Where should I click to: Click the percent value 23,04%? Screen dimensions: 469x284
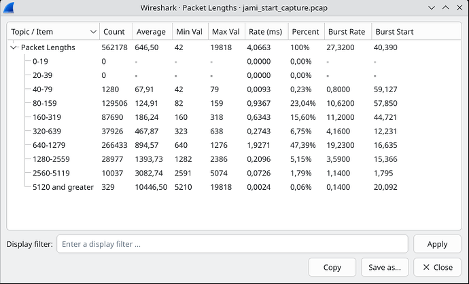302,103
